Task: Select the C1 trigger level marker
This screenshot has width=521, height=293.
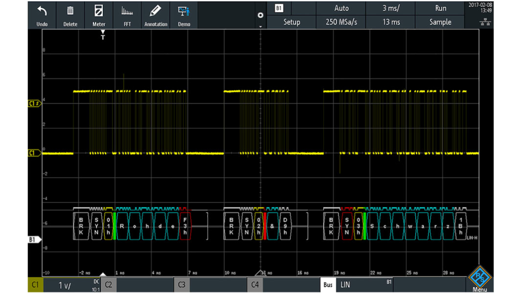Action: click(34, 104)
